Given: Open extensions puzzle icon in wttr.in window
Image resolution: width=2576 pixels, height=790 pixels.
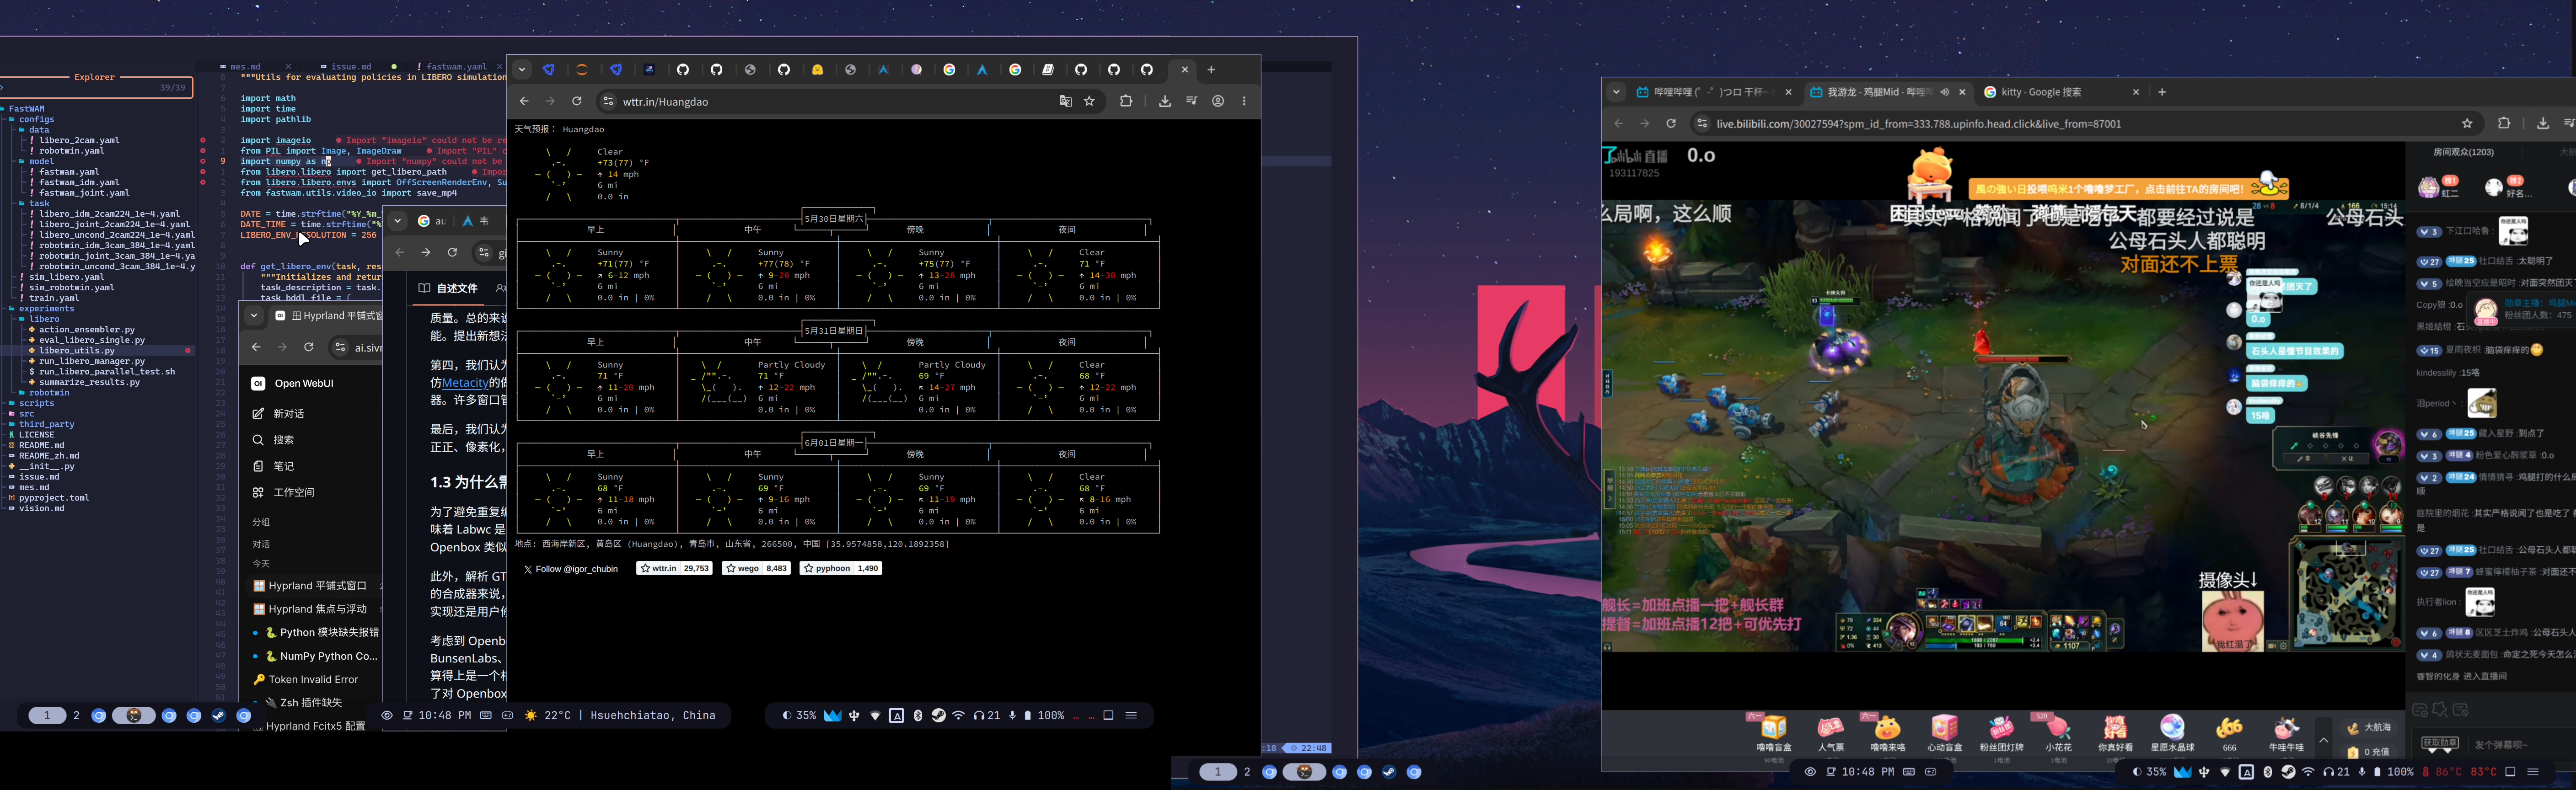Looking at the screenshot, I should [x=1125, y=101].
